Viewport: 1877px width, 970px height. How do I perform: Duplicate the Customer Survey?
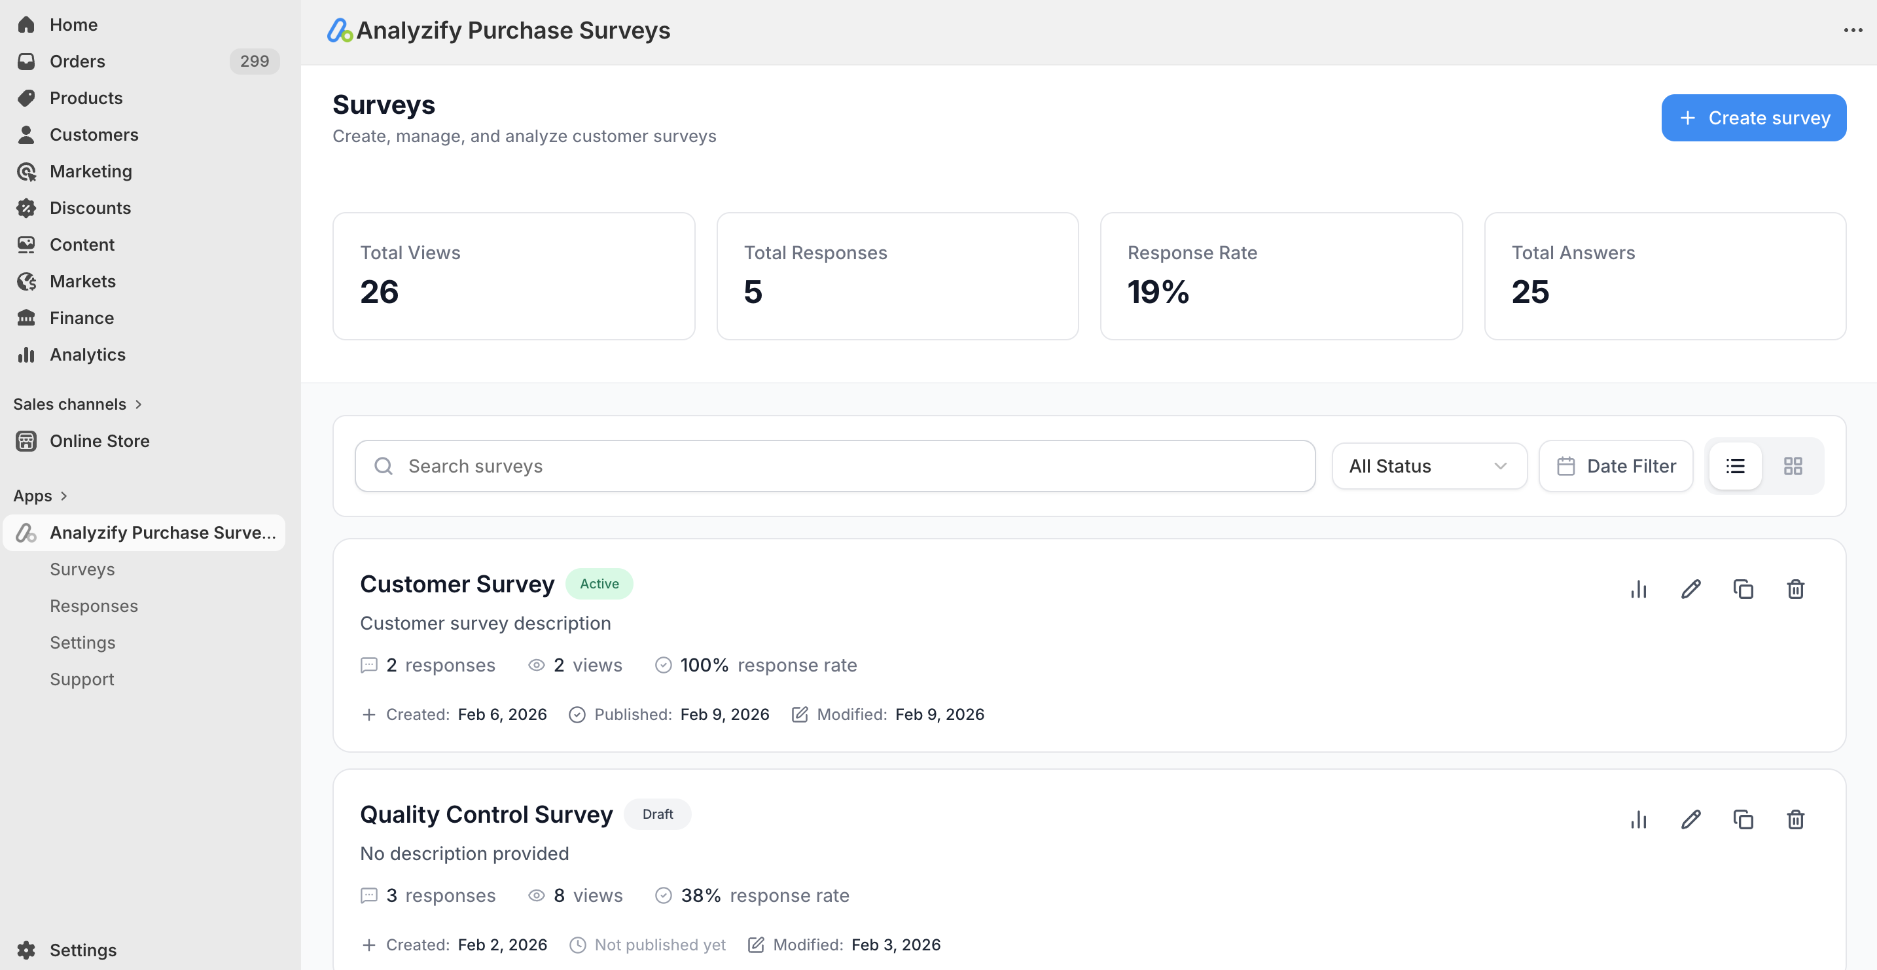tap(1743, 589)
